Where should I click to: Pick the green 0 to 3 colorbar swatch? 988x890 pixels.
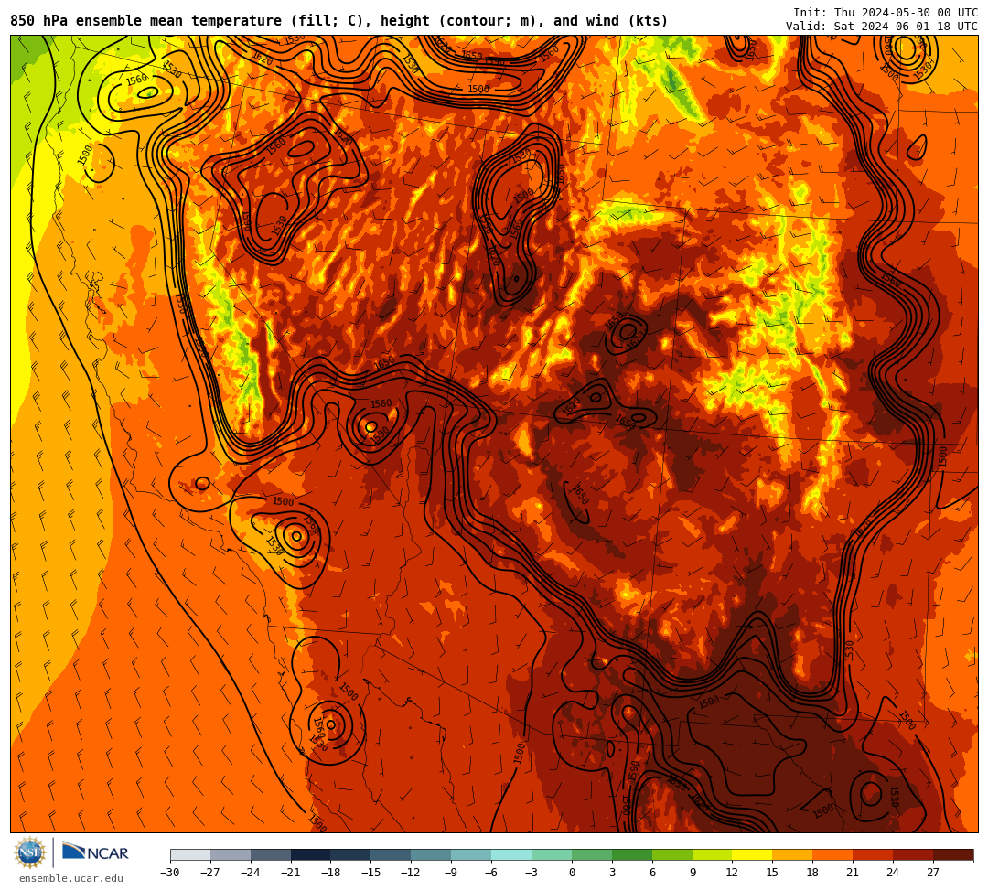[592, 855]
